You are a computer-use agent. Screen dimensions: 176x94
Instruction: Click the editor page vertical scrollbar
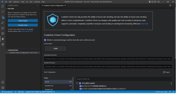175,33
